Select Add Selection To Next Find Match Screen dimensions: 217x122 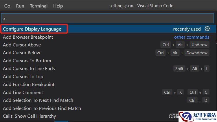pos(108,100)
